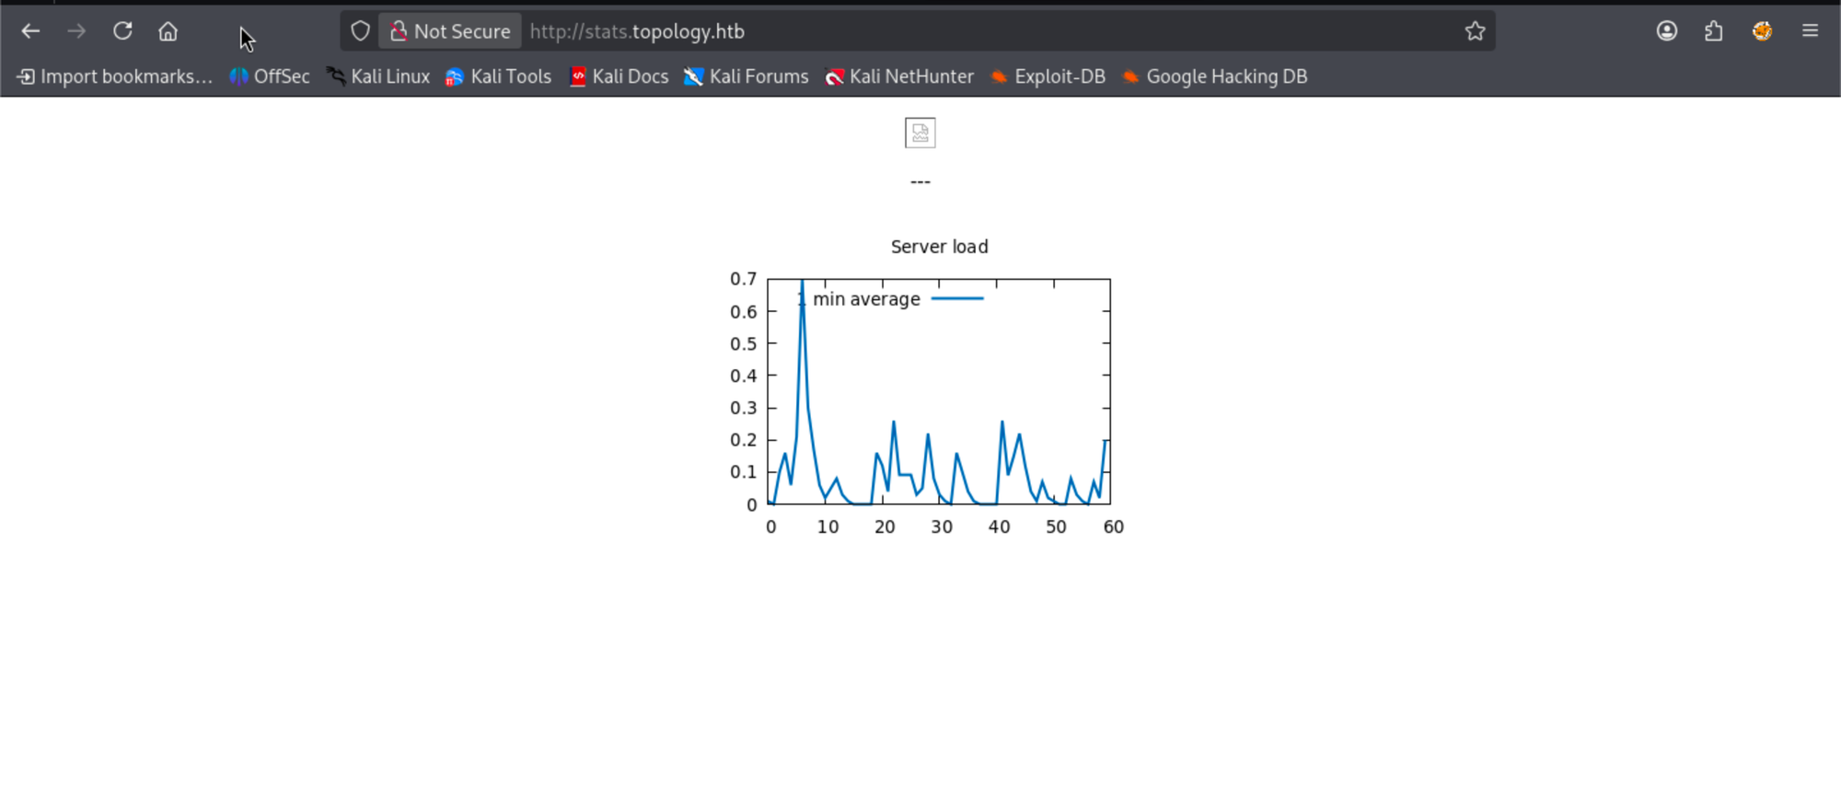The image size is (1841, 786).
Task: Click the browser back arrow
Action: click(x=30, y=31)
